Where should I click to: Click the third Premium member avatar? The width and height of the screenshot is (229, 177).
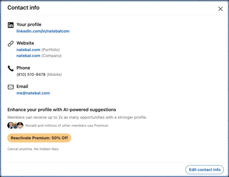[20, 125]
